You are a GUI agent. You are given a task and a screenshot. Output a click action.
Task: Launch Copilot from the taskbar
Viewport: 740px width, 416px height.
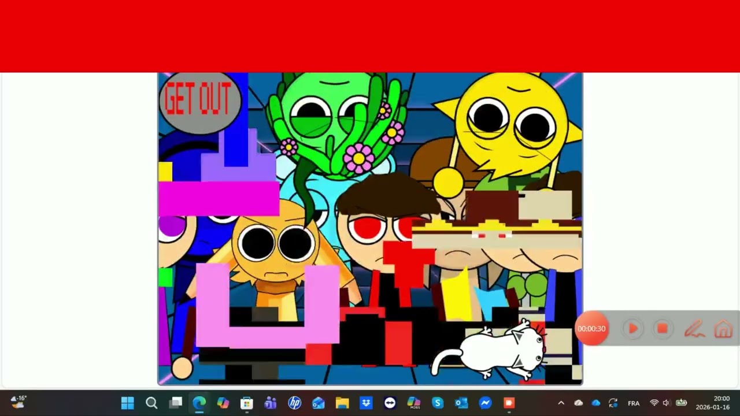[223, 403]
